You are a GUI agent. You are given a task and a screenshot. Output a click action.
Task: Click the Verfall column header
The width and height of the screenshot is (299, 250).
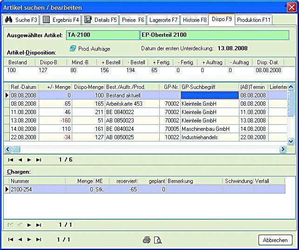[270, 181]
